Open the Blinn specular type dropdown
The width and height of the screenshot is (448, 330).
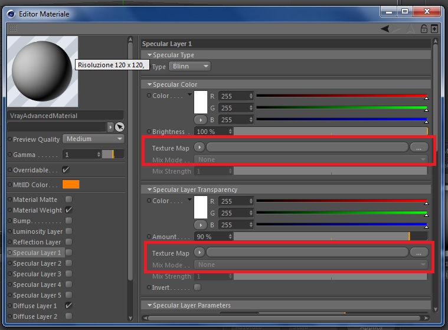(189, 66)
